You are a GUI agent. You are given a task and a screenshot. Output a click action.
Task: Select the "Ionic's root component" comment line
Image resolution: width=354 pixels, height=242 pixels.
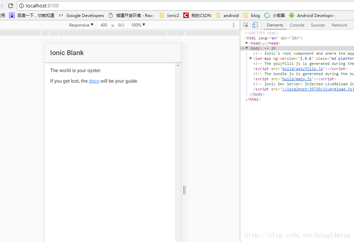pyautogui.click(x=304, y=53)
